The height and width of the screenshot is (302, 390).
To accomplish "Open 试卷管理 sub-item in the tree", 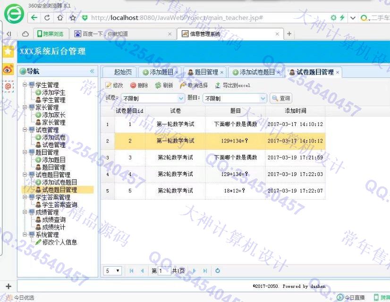I will click(53, 145).
